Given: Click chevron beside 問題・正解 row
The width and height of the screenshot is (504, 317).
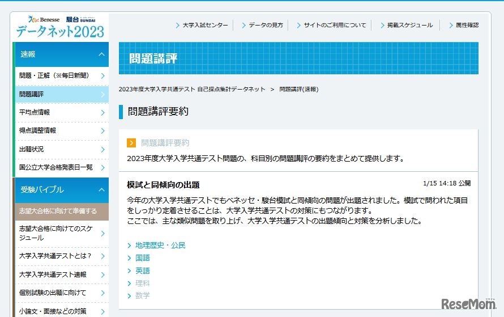Looking at the screenshot, I should click(103, 76).
